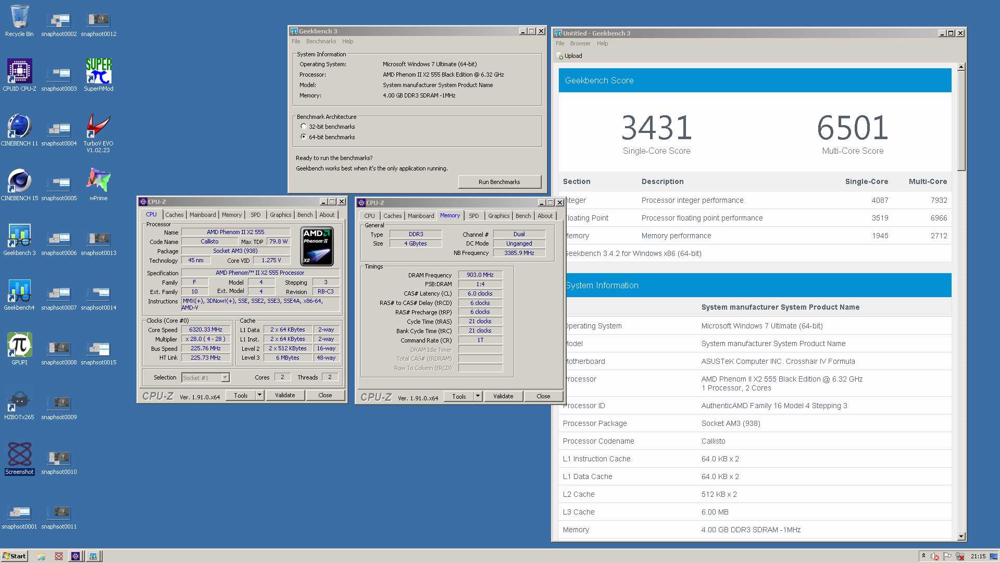
Task: Open the snaphsot0002 desktop file
Action: coord(59,25)
